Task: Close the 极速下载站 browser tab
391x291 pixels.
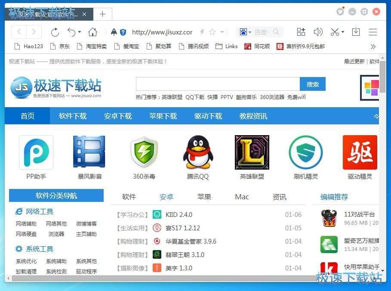Action: (84, 14)
